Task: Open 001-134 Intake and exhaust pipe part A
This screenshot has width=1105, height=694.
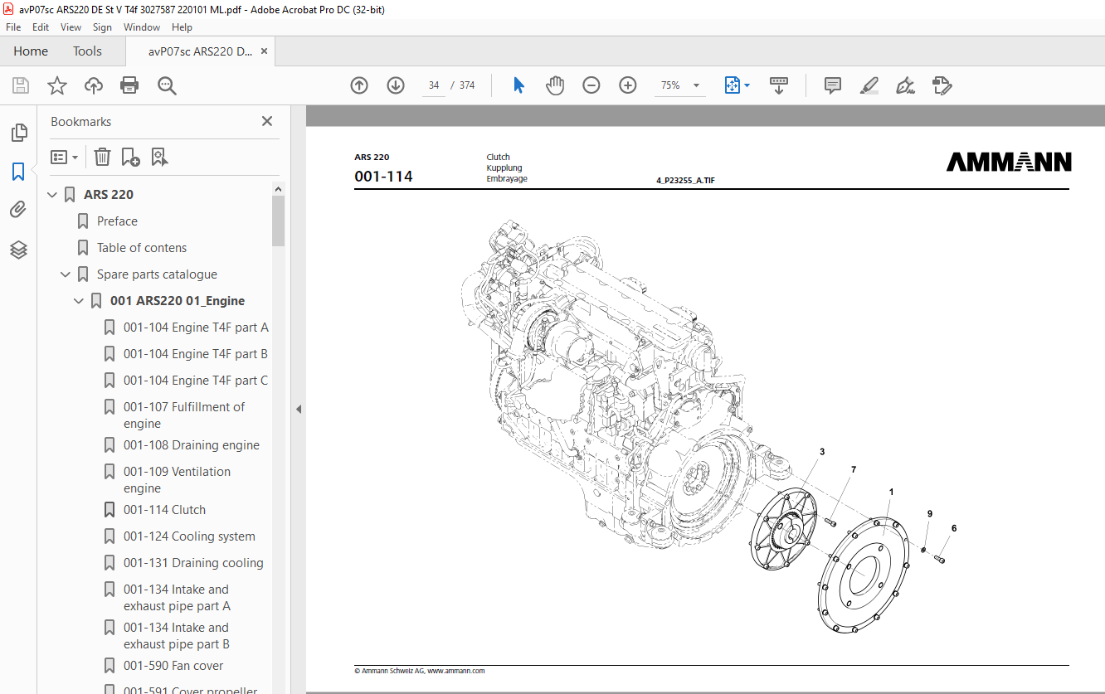Action: pos(177,598)
